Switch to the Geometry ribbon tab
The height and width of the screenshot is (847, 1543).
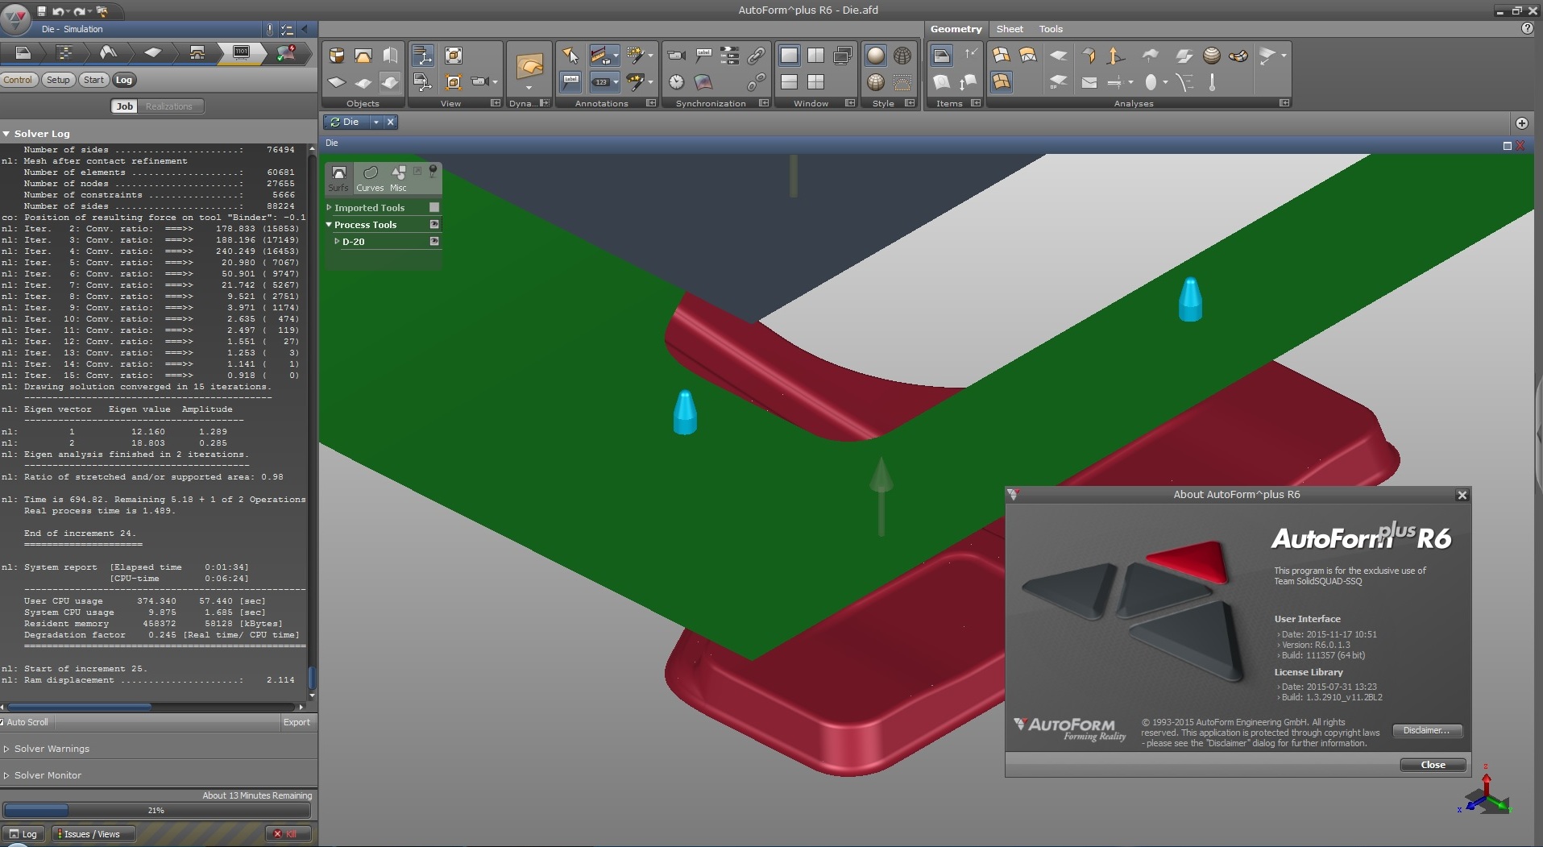(956, 29)
